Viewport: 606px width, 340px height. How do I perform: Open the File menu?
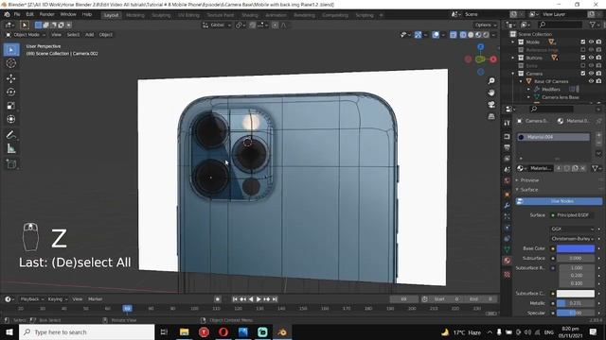pos(17,14)
